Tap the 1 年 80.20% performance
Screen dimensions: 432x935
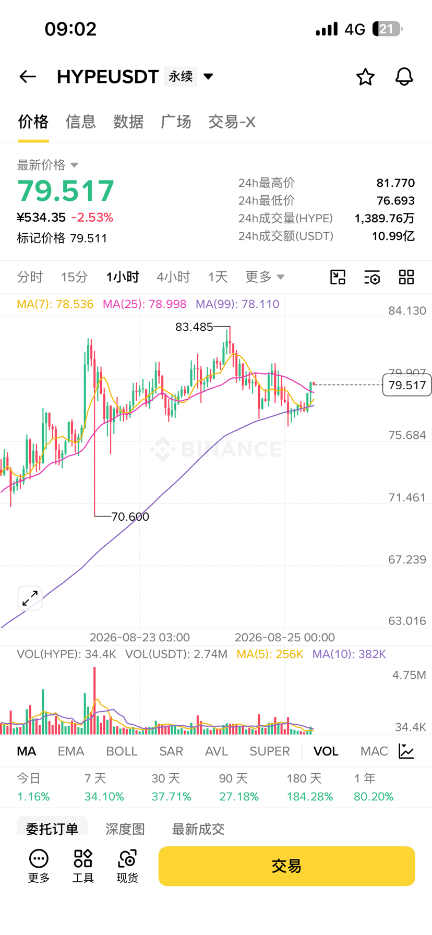pos(374,787)
